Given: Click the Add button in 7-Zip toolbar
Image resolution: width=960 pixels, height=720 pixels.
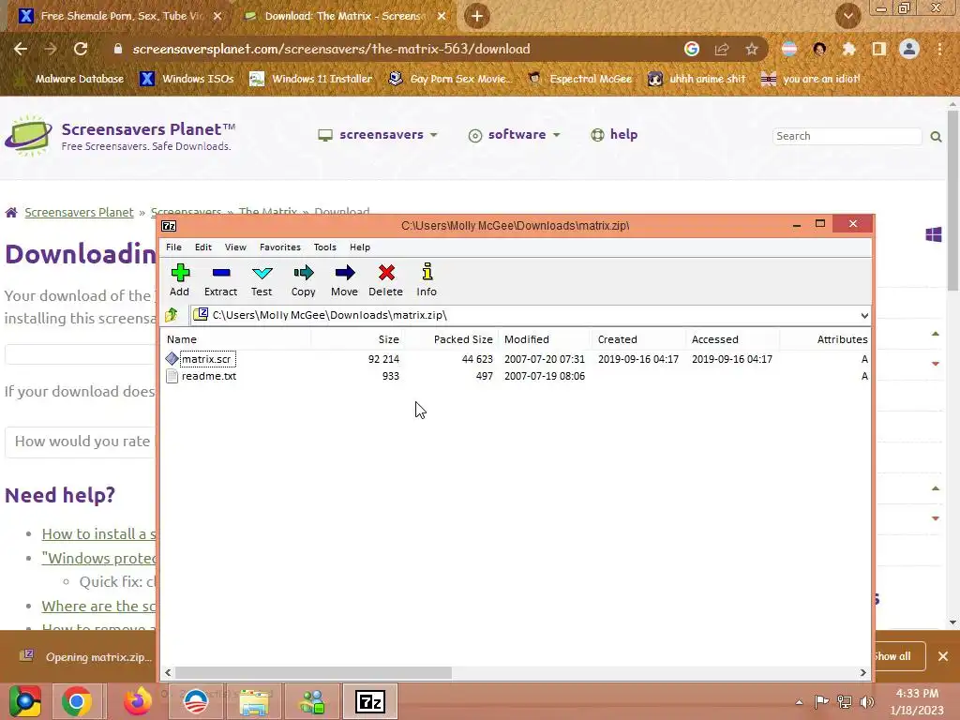Looking at the screenshot, I should point(179,279).
